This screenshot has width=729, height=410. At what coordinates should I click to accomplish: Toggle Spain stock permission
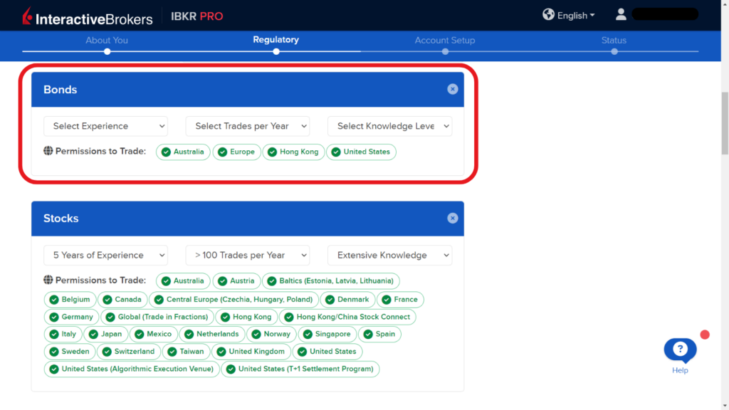380,335
